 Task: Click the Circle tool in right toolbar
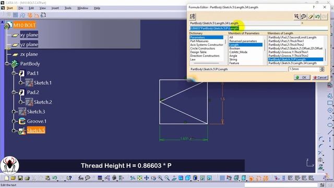(x=330, y=110)
